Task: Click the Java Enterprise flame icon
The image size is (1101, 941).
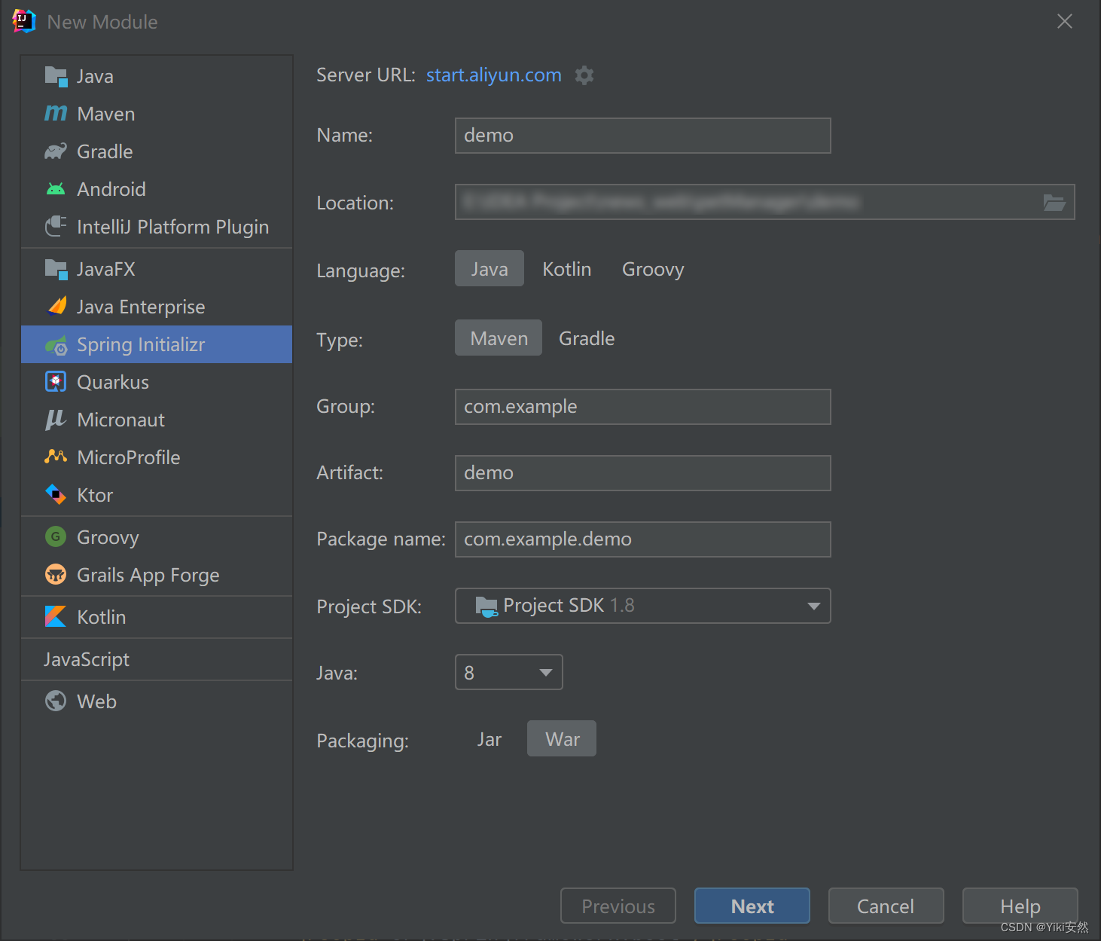Action: [57, 306]
